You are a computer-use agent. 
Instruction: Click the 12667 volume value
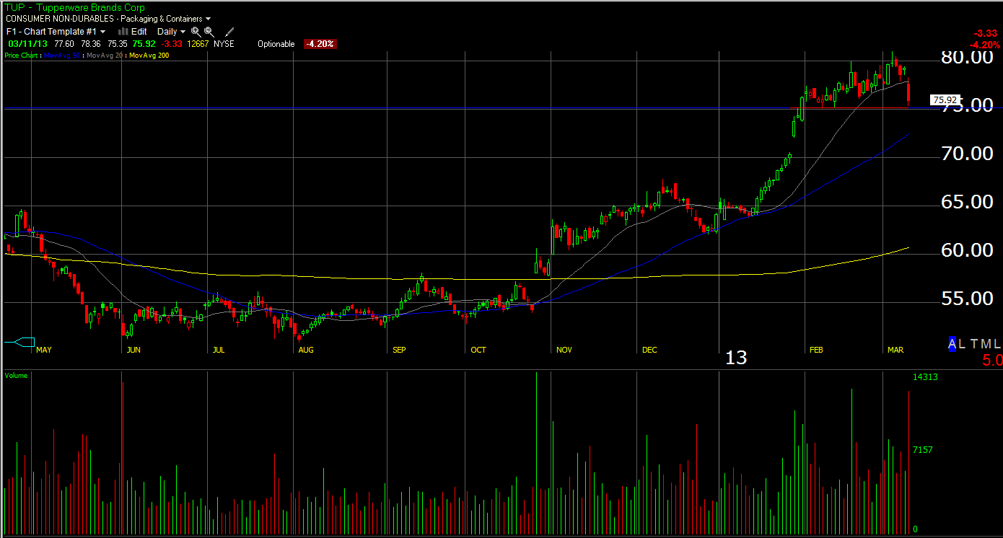point(197,44)
